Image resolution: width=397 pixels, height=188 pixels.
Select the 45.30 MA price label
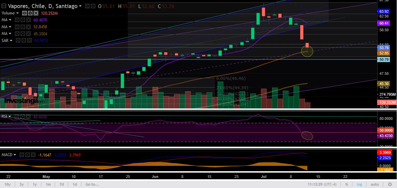pos(384,84)
